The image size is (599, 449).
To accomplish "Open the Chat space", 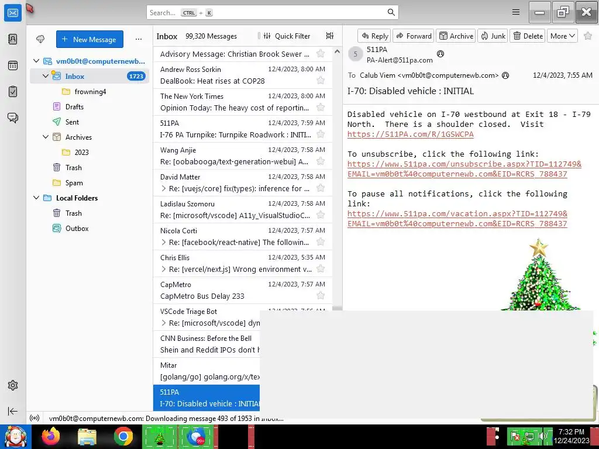I will 13,118.
